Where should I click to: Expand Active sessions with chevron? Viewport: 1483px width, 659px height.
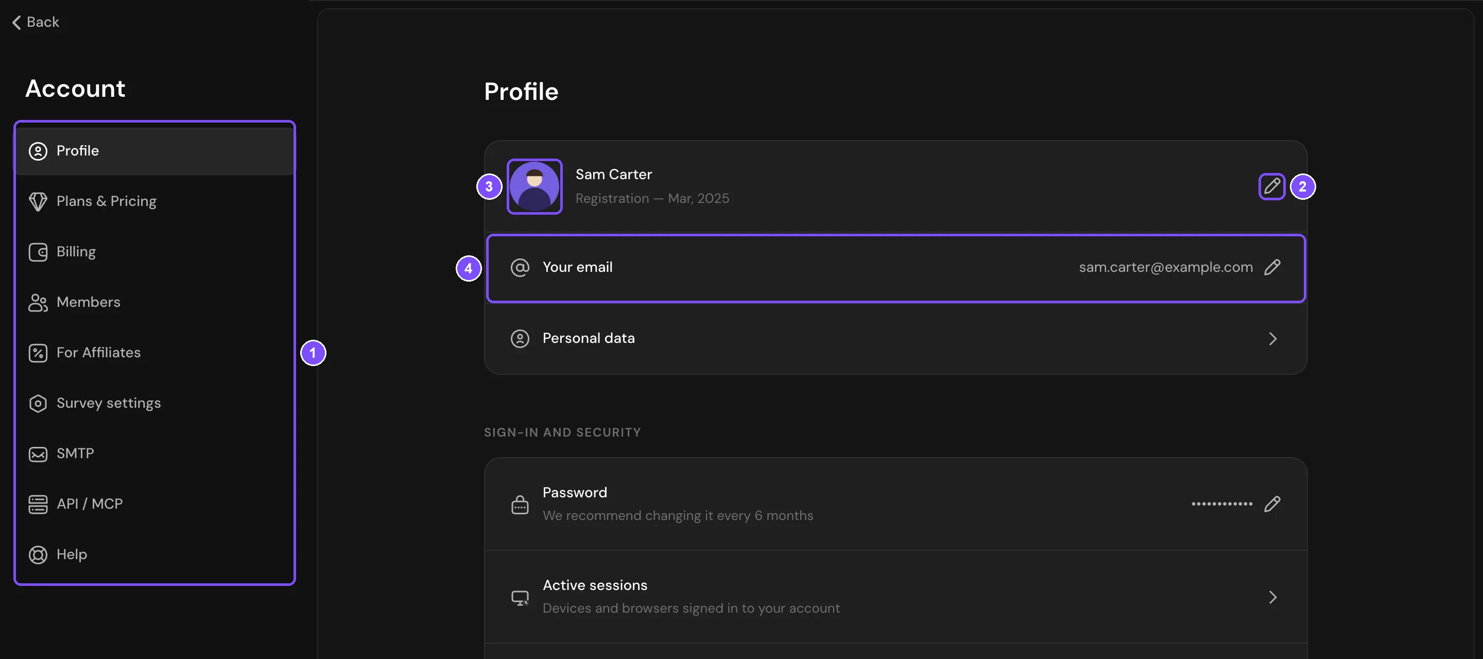1273,597
